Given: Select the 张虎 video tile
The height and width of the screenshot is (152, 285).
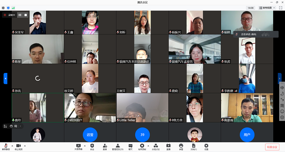Looking at the screenshot, I should coord(247,49).
